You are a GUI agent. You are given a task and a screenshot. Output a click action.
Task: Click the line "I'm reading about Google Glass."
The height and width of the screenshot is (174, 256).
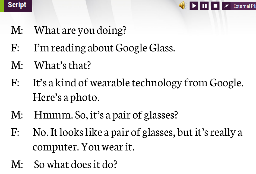pyautogui.click(x=104, y=48)
